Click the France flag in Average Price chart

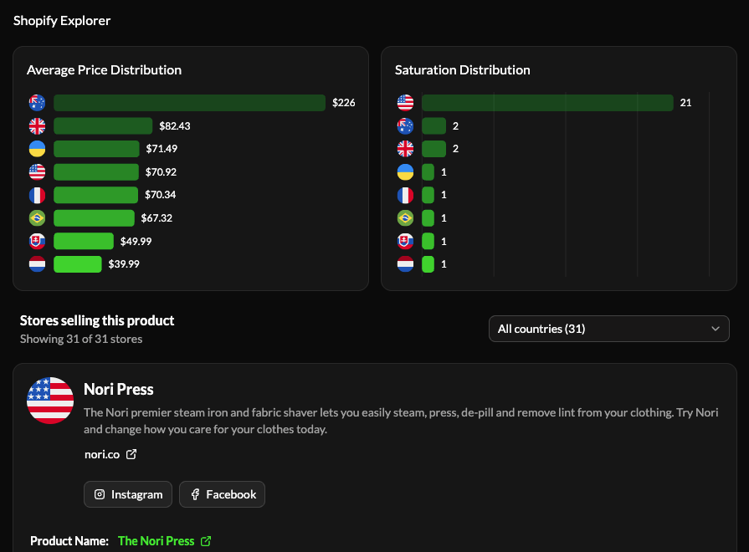37,195
